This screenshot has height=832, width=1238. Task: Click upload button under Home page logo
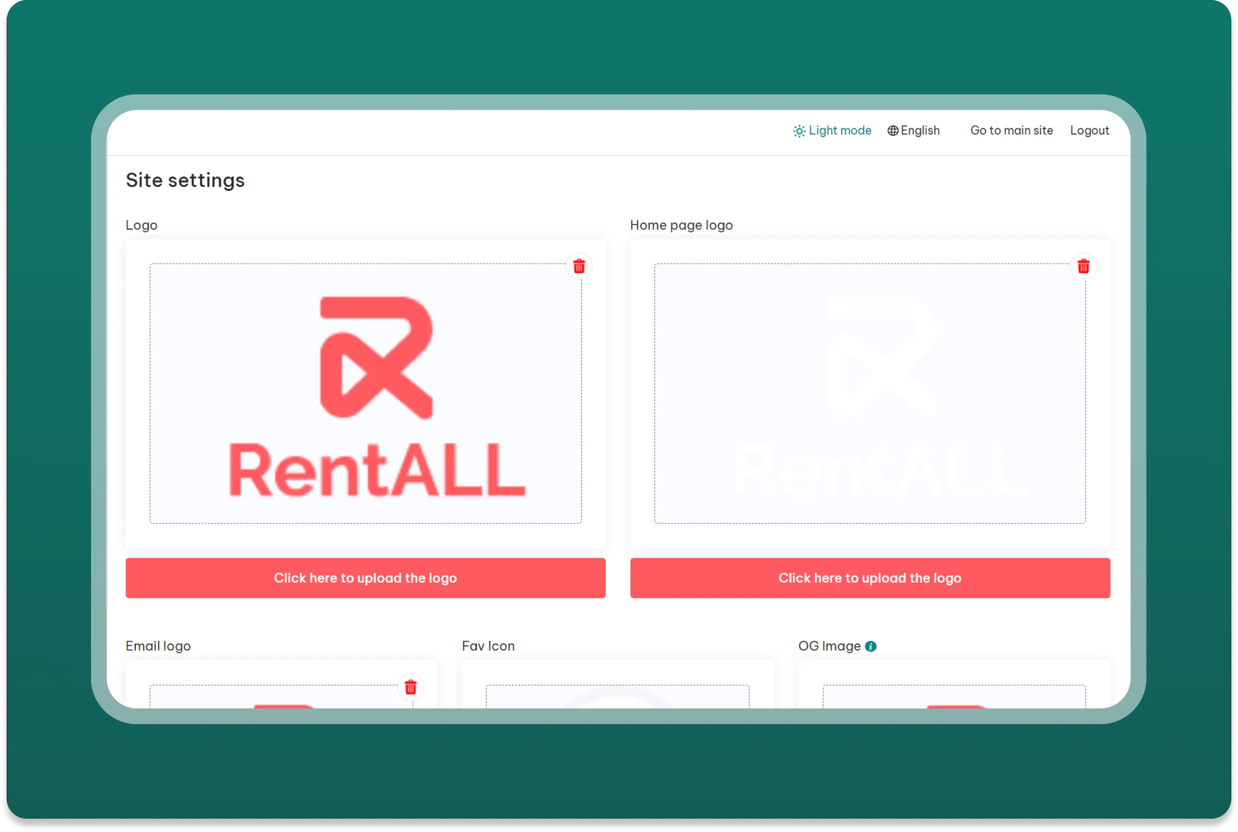(x=870, y=578)
